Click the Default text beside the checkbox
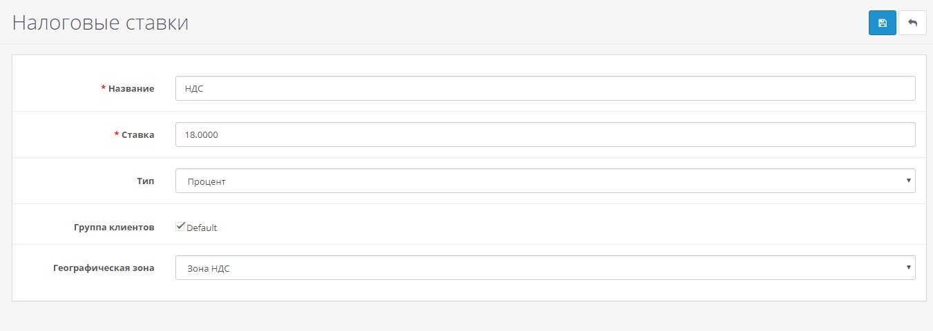The image size is (933, 331). (x=202, y=228)
